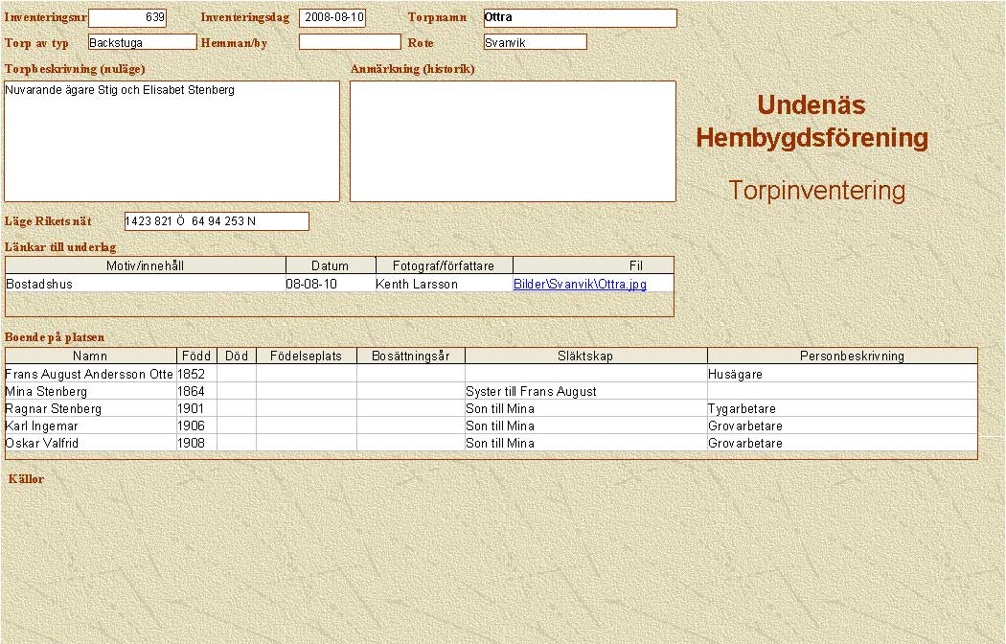
Task: Open the Bilder\Svanvik\Ottra.jpg file link
Action: coord(580,285)
